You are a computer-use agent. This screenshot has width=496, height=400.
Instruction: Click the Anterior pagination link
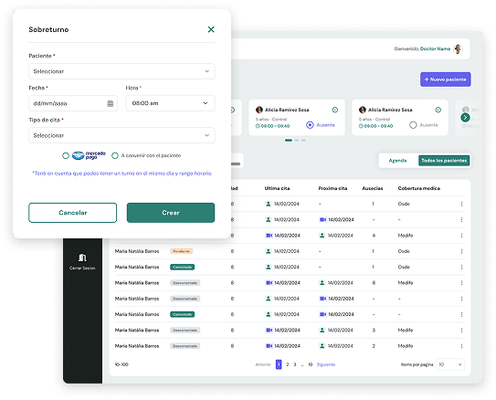tap(263, 364)
